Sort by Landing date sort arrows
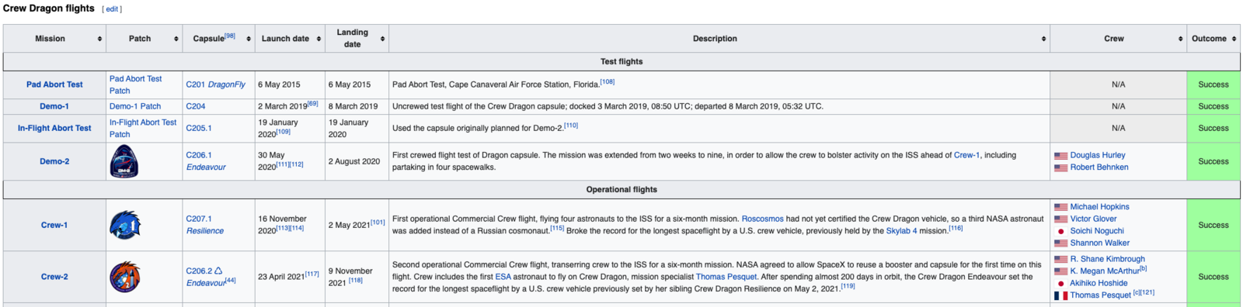This screenshot has width=1243, height=307. tap(382, 39)
